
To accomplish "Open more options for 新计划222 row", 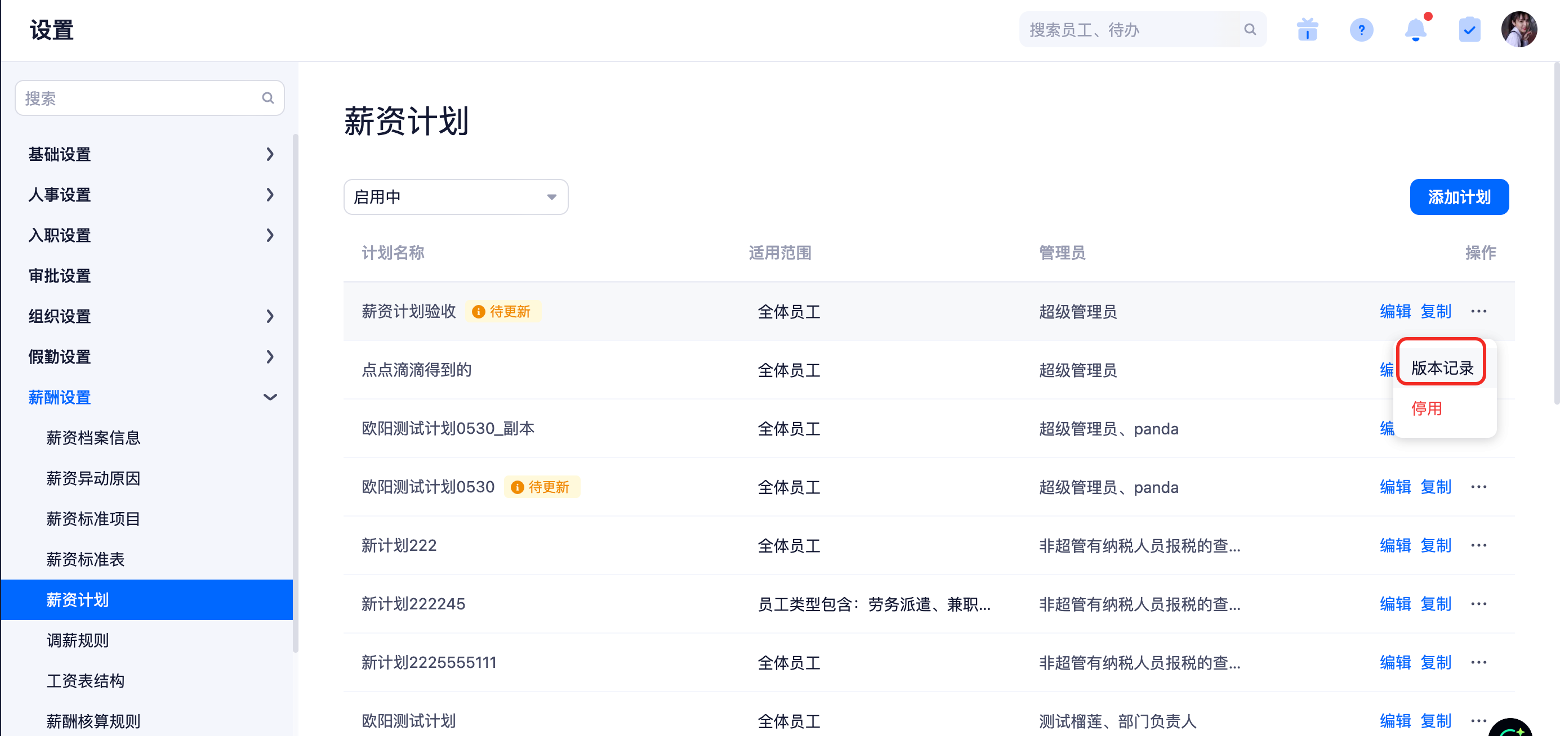I will [x=1479, y=545].
